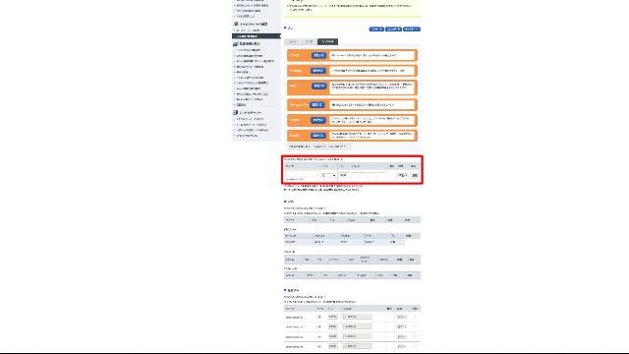The width and height of the screenshot is (629, 354).
Task: Switch to the first gray tab above the orange rows
Action: tap(292, 41)
